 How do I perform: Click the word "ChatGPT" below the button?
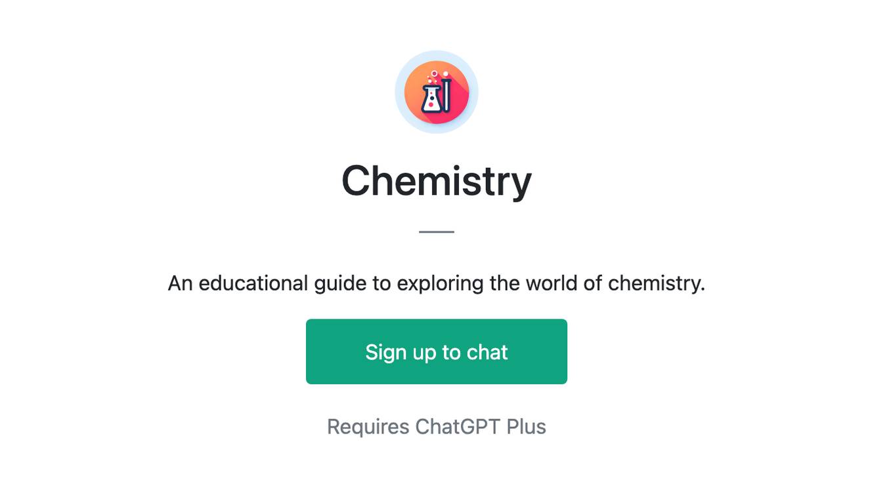coord(458,427)
